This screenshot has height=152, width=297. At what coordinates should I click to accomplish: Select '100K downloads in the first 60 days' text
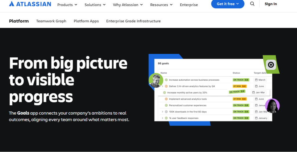188,112
